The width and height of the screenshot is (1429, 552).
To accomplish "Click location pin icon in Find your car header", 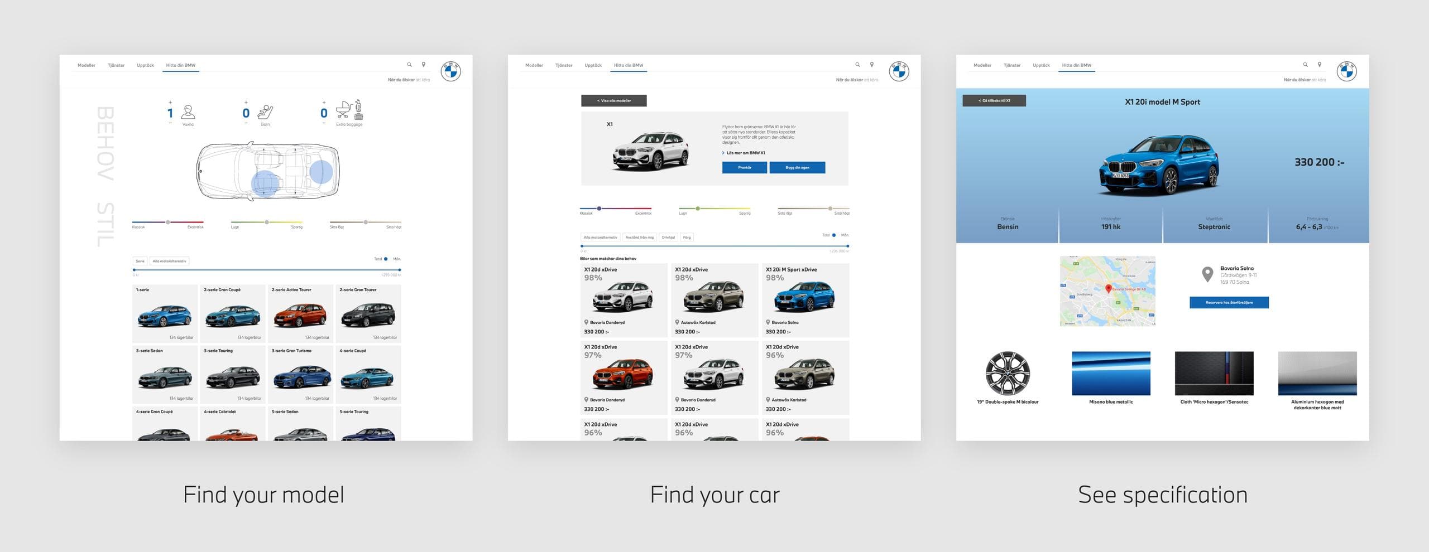I will tap(872, 65).
